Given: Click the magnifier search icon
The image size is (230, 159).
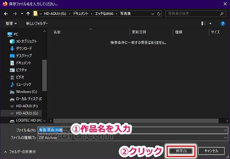Looking at the screenshot, I should point(222,14).
